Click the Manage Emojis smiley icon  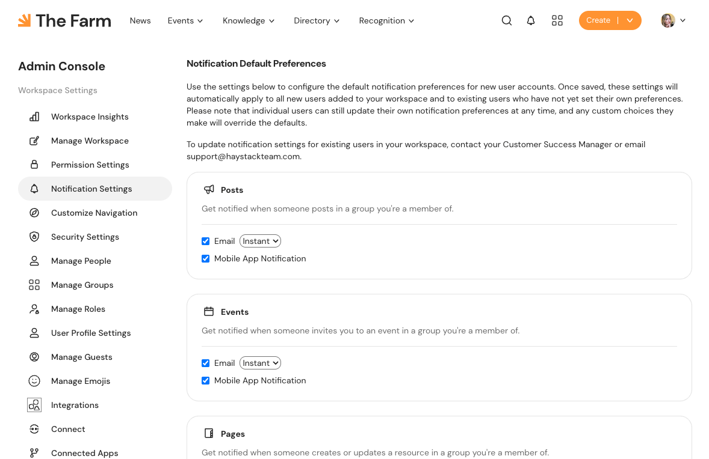34,381
